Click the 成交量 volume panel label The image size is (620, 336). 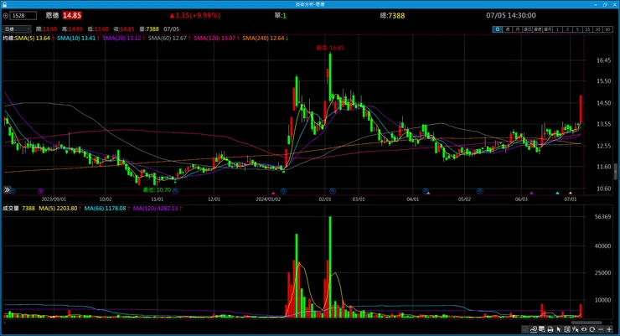coord(11,209)
